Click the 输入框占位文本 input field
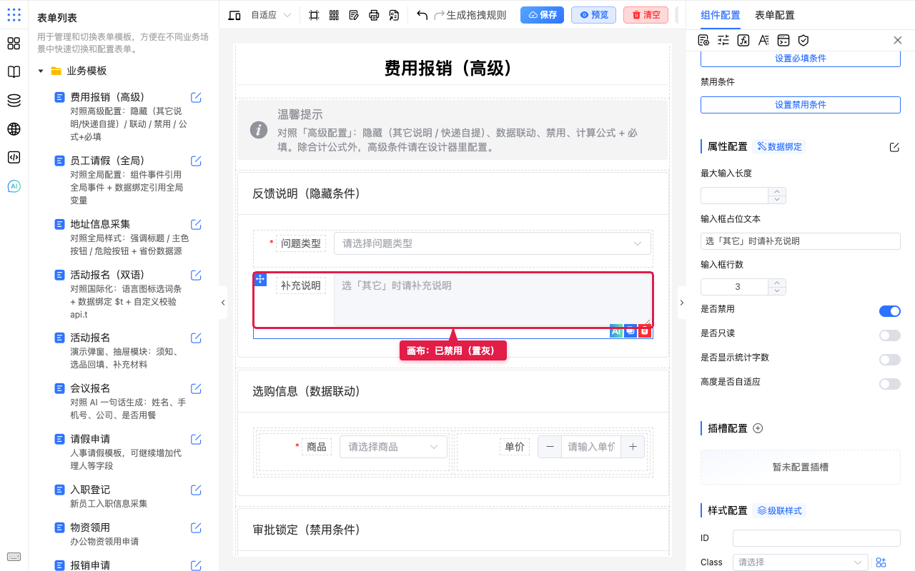This screenshot has height=571, width=915. (x=801, y=241)
